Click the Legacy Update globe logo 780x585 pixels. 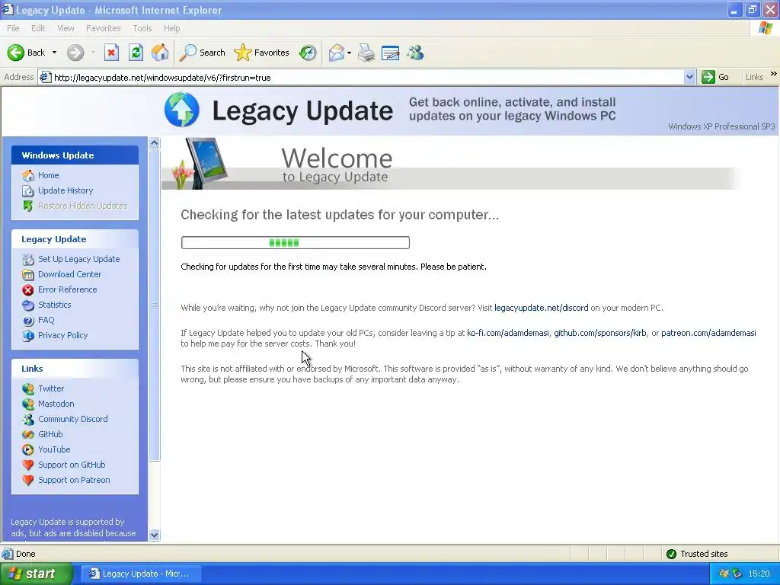pyautogui.click(x=182, y=110)
